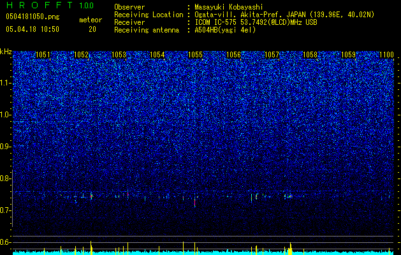Click time marker 1053

coord(119,55)
